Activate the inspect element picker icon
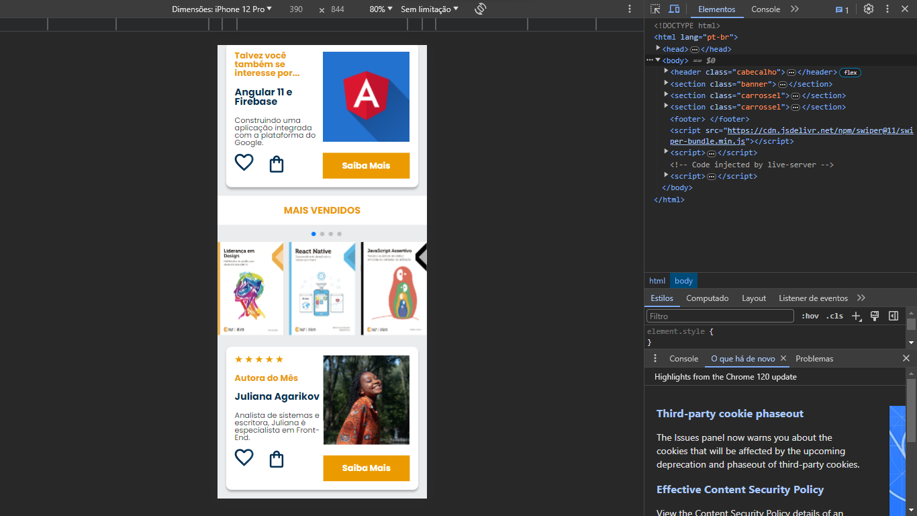 [x=656, y=9]
